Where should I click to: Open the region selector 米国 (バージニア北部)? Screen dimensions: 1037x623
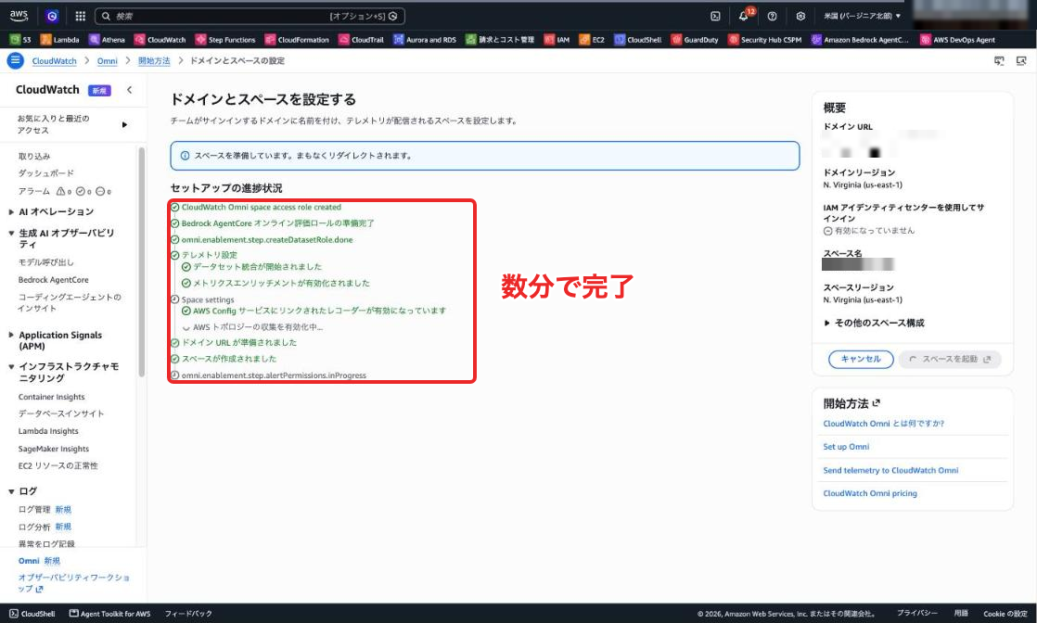click(x=862, y=16)
